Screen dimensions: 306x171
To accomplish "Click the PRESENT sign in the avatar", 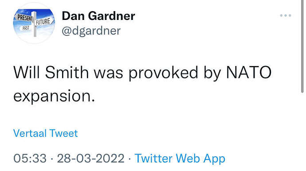I will click(25, 18).
